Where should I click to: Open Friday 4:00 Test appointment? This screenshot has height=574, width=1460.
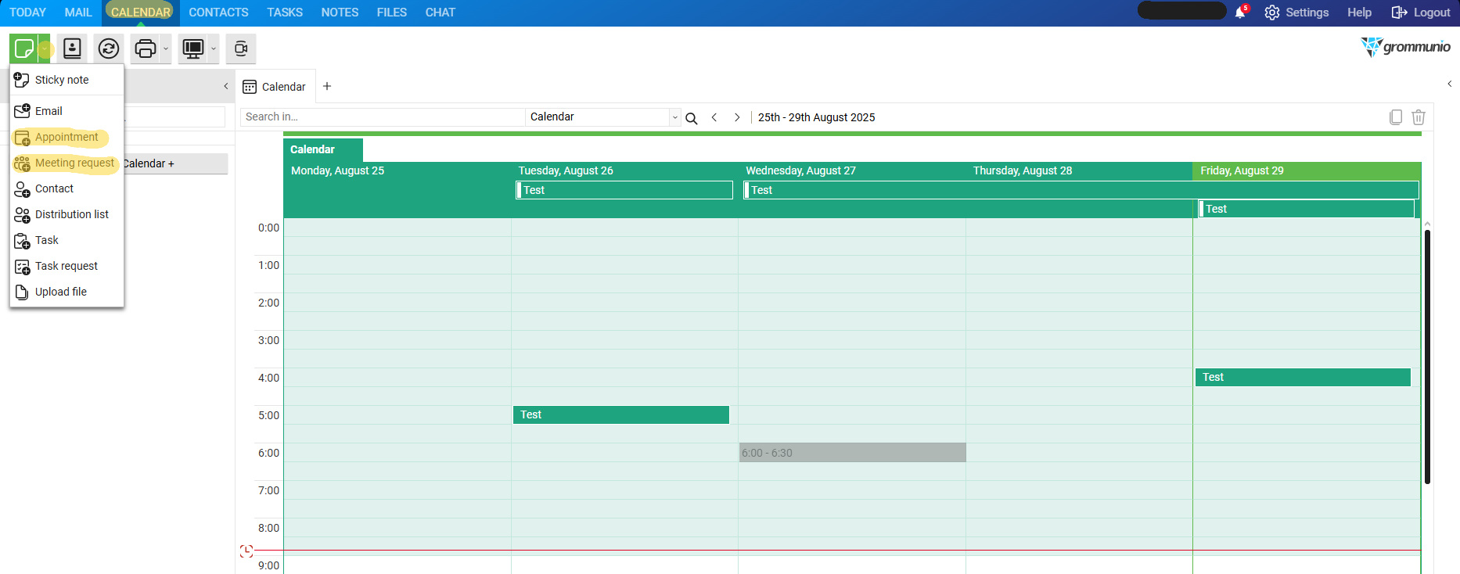pyautogui.click(x=1303, y=377)
